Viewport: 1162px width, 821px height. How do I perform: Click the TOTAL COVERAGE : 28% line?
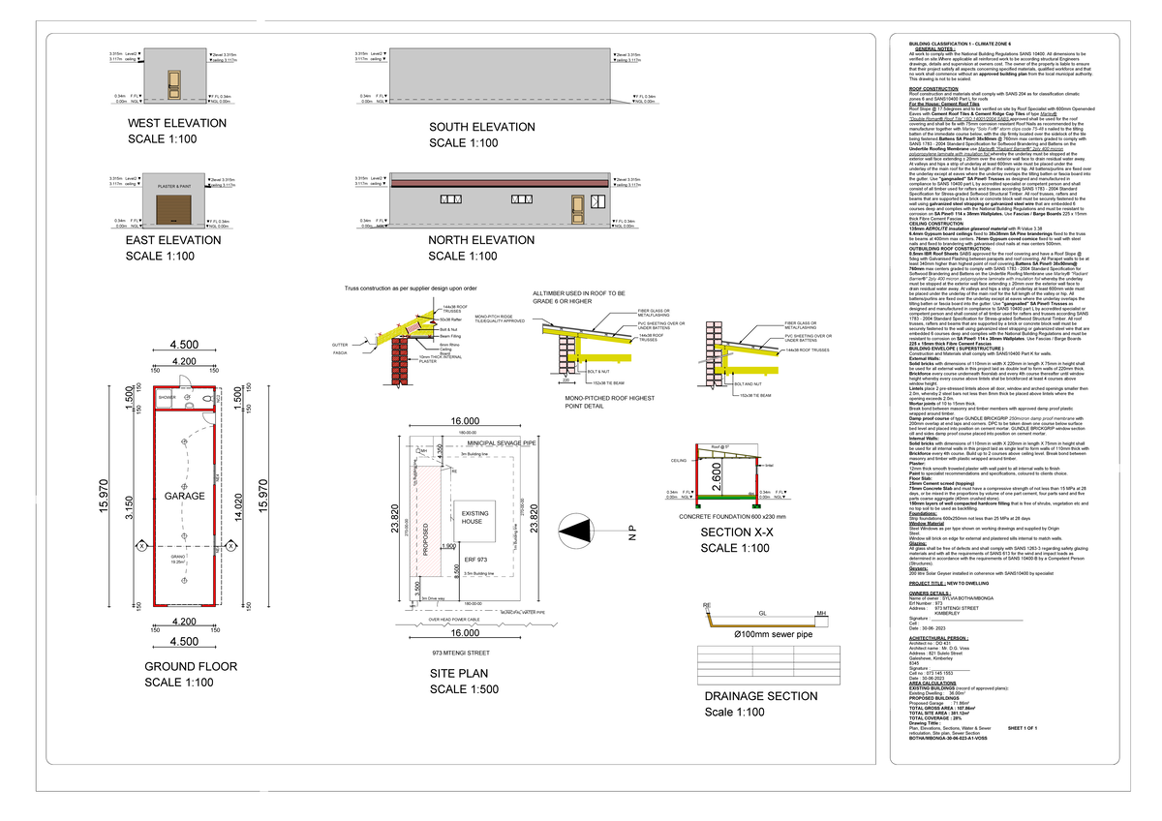point(935,718)
